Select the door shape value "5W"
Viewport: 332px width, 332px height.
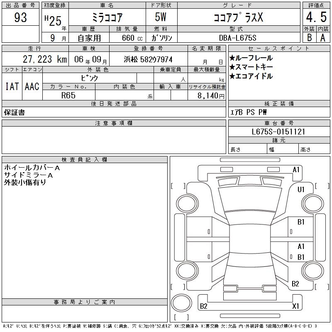161,17
